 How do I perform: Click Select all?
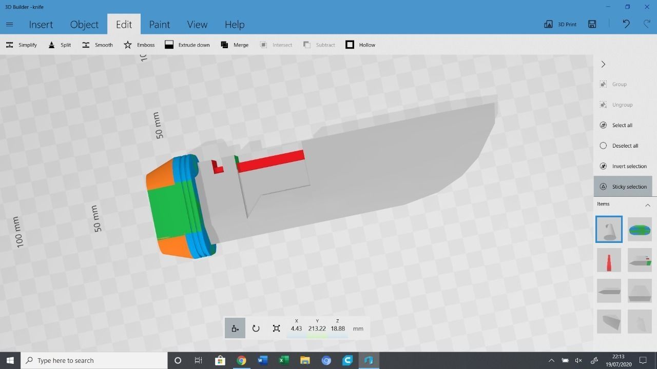[x=616, y=125]
